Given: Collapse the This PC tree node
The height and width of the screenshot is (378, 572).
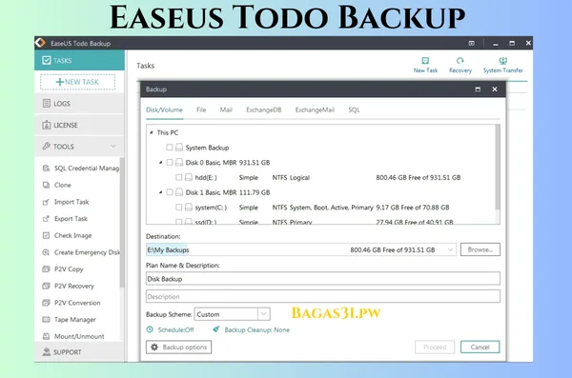Looking at the screenshot, I should [x=151, y=132].
